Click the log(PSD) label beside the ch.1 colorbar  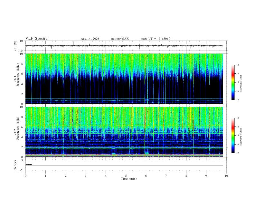coord(241,84)
